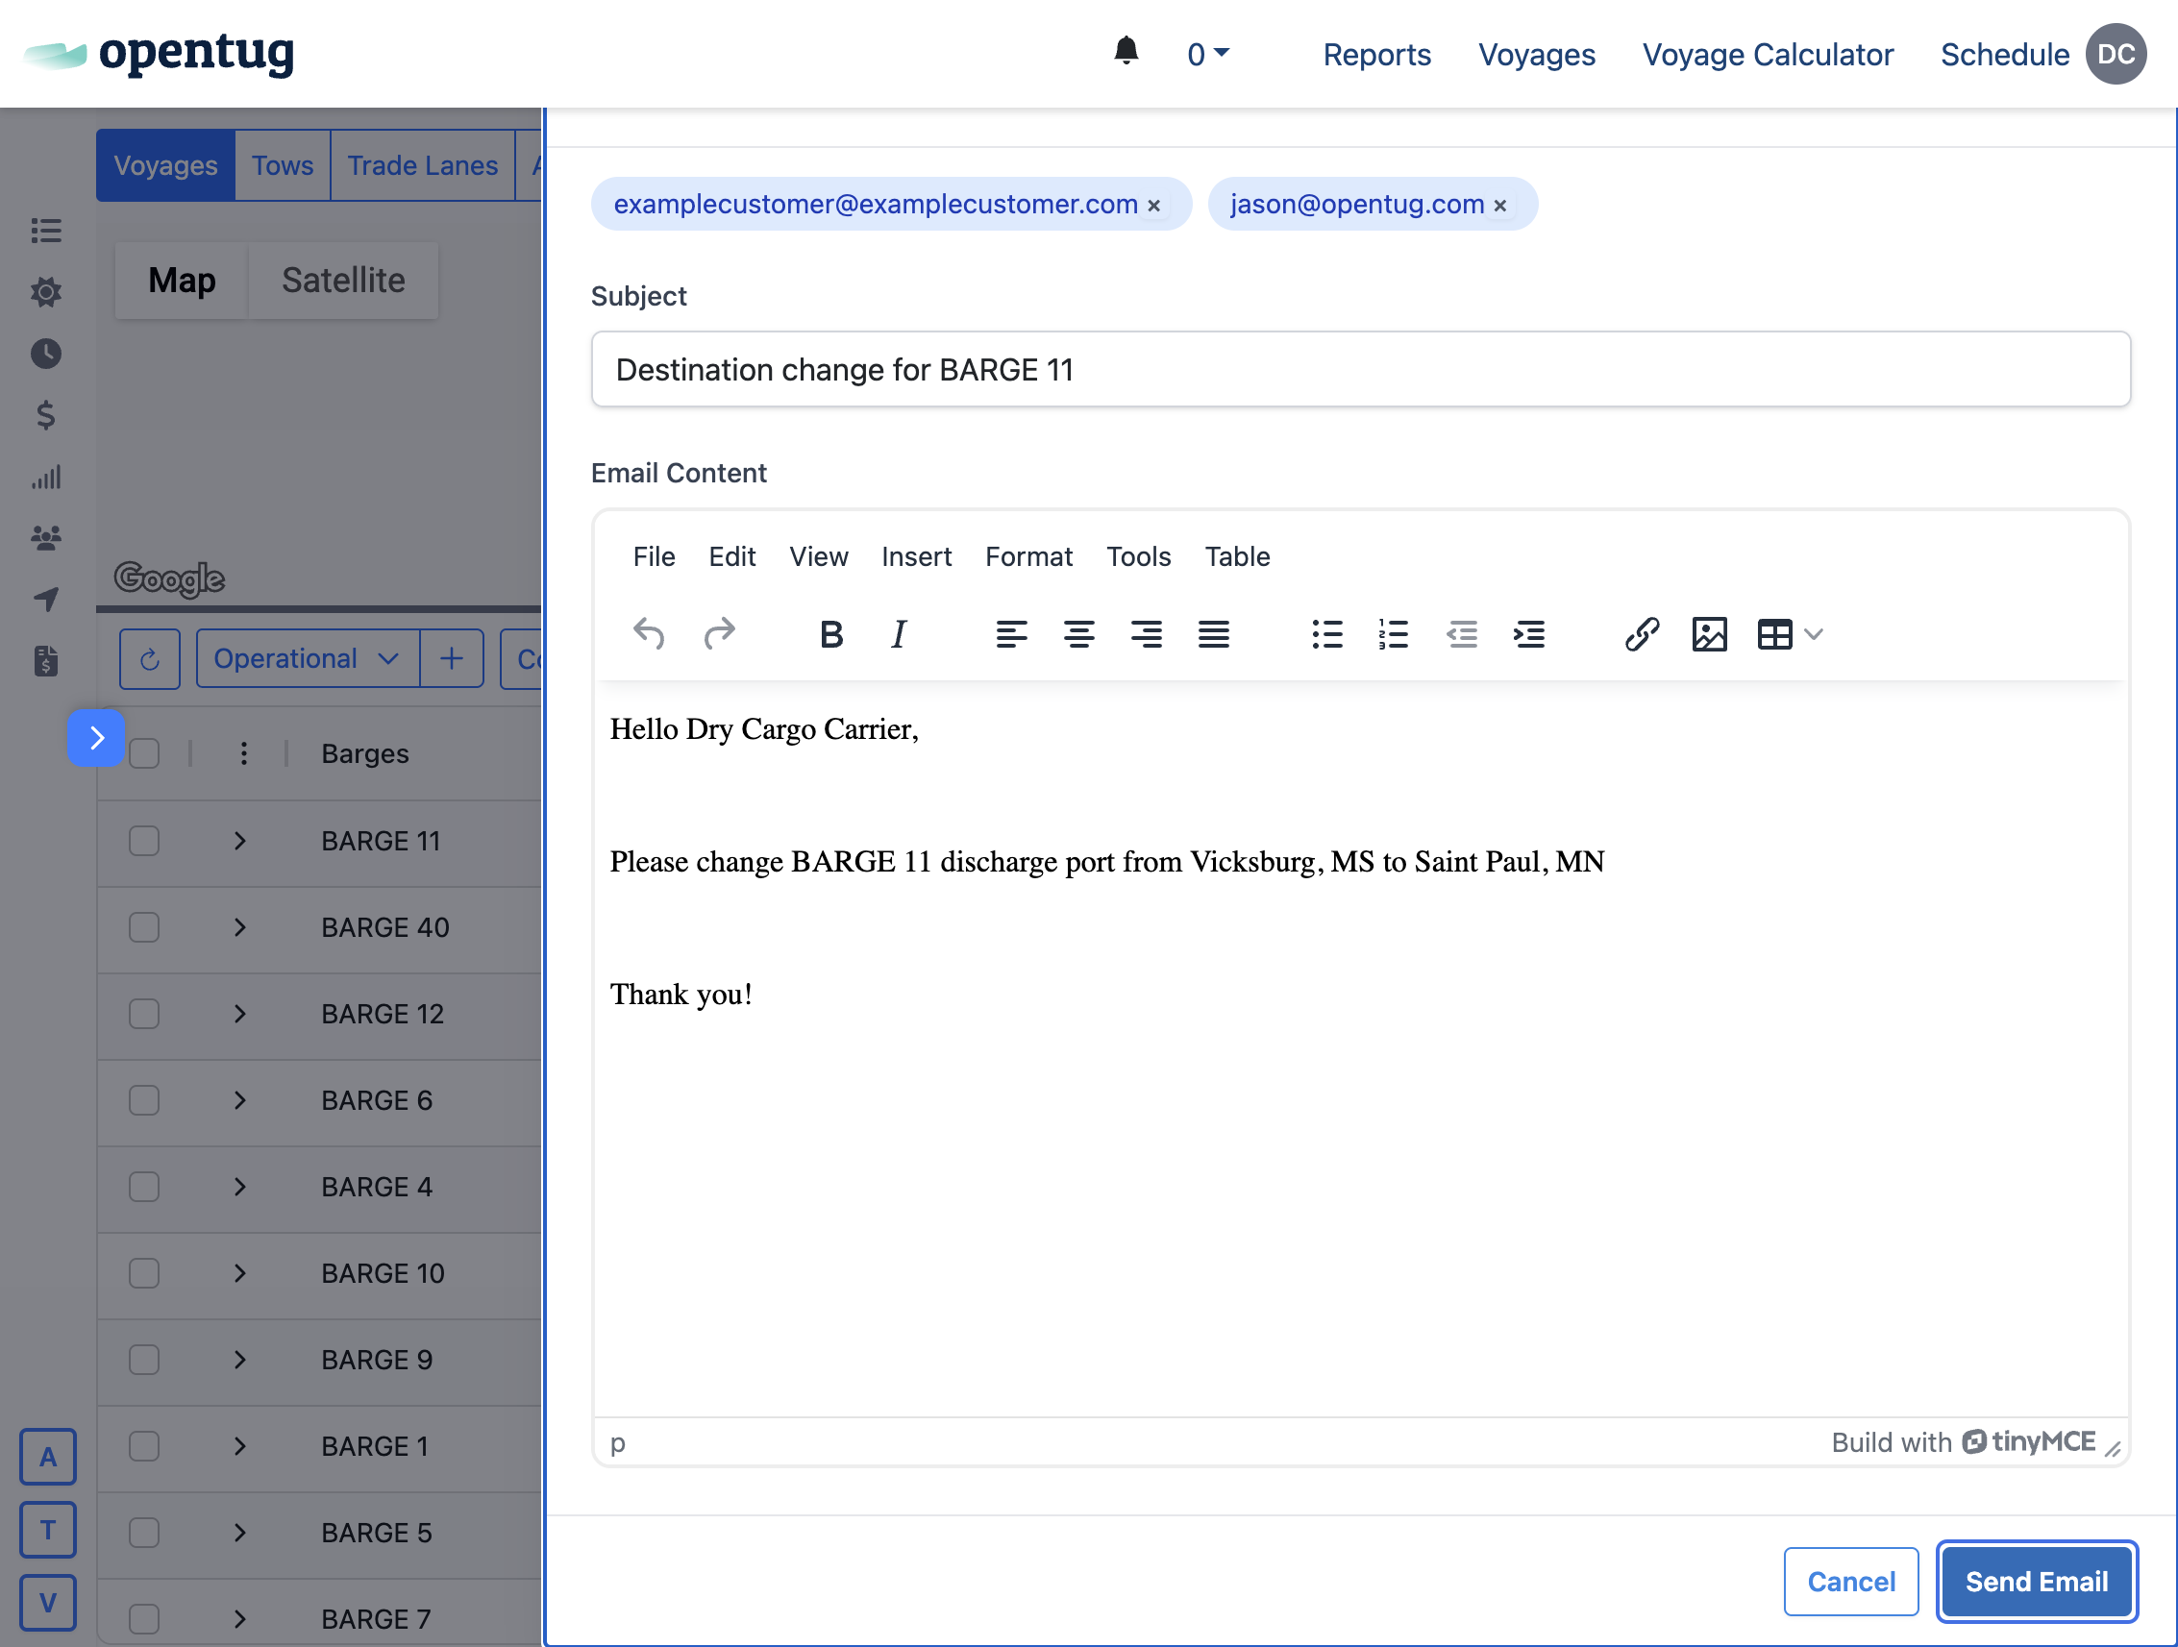
Task: Click the dollar sign sidebar icon
Action: click(x=45, y=414)
